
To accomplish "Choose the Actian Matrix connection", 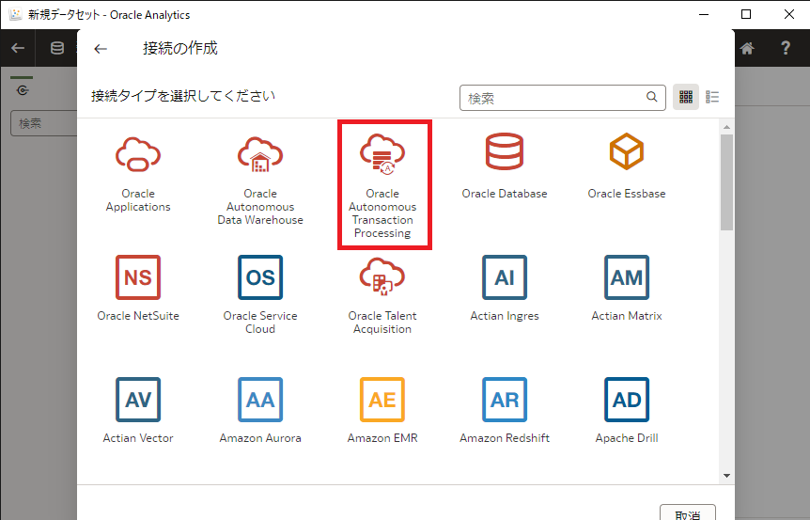I will pos(627,277).
